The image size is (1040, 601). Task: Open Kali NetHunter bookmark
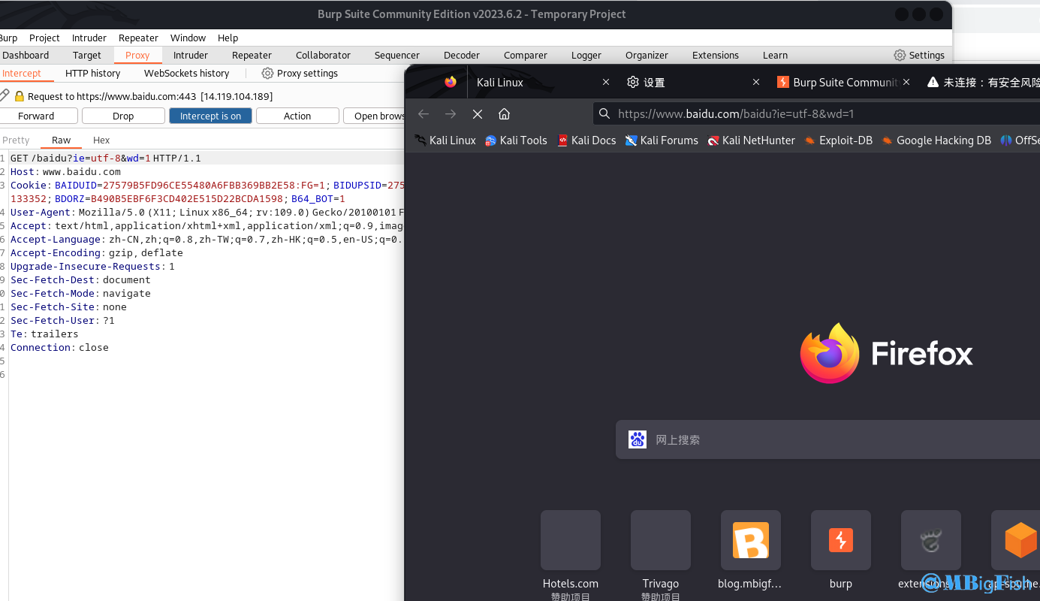pyautogui.click(x=752, y=140)
